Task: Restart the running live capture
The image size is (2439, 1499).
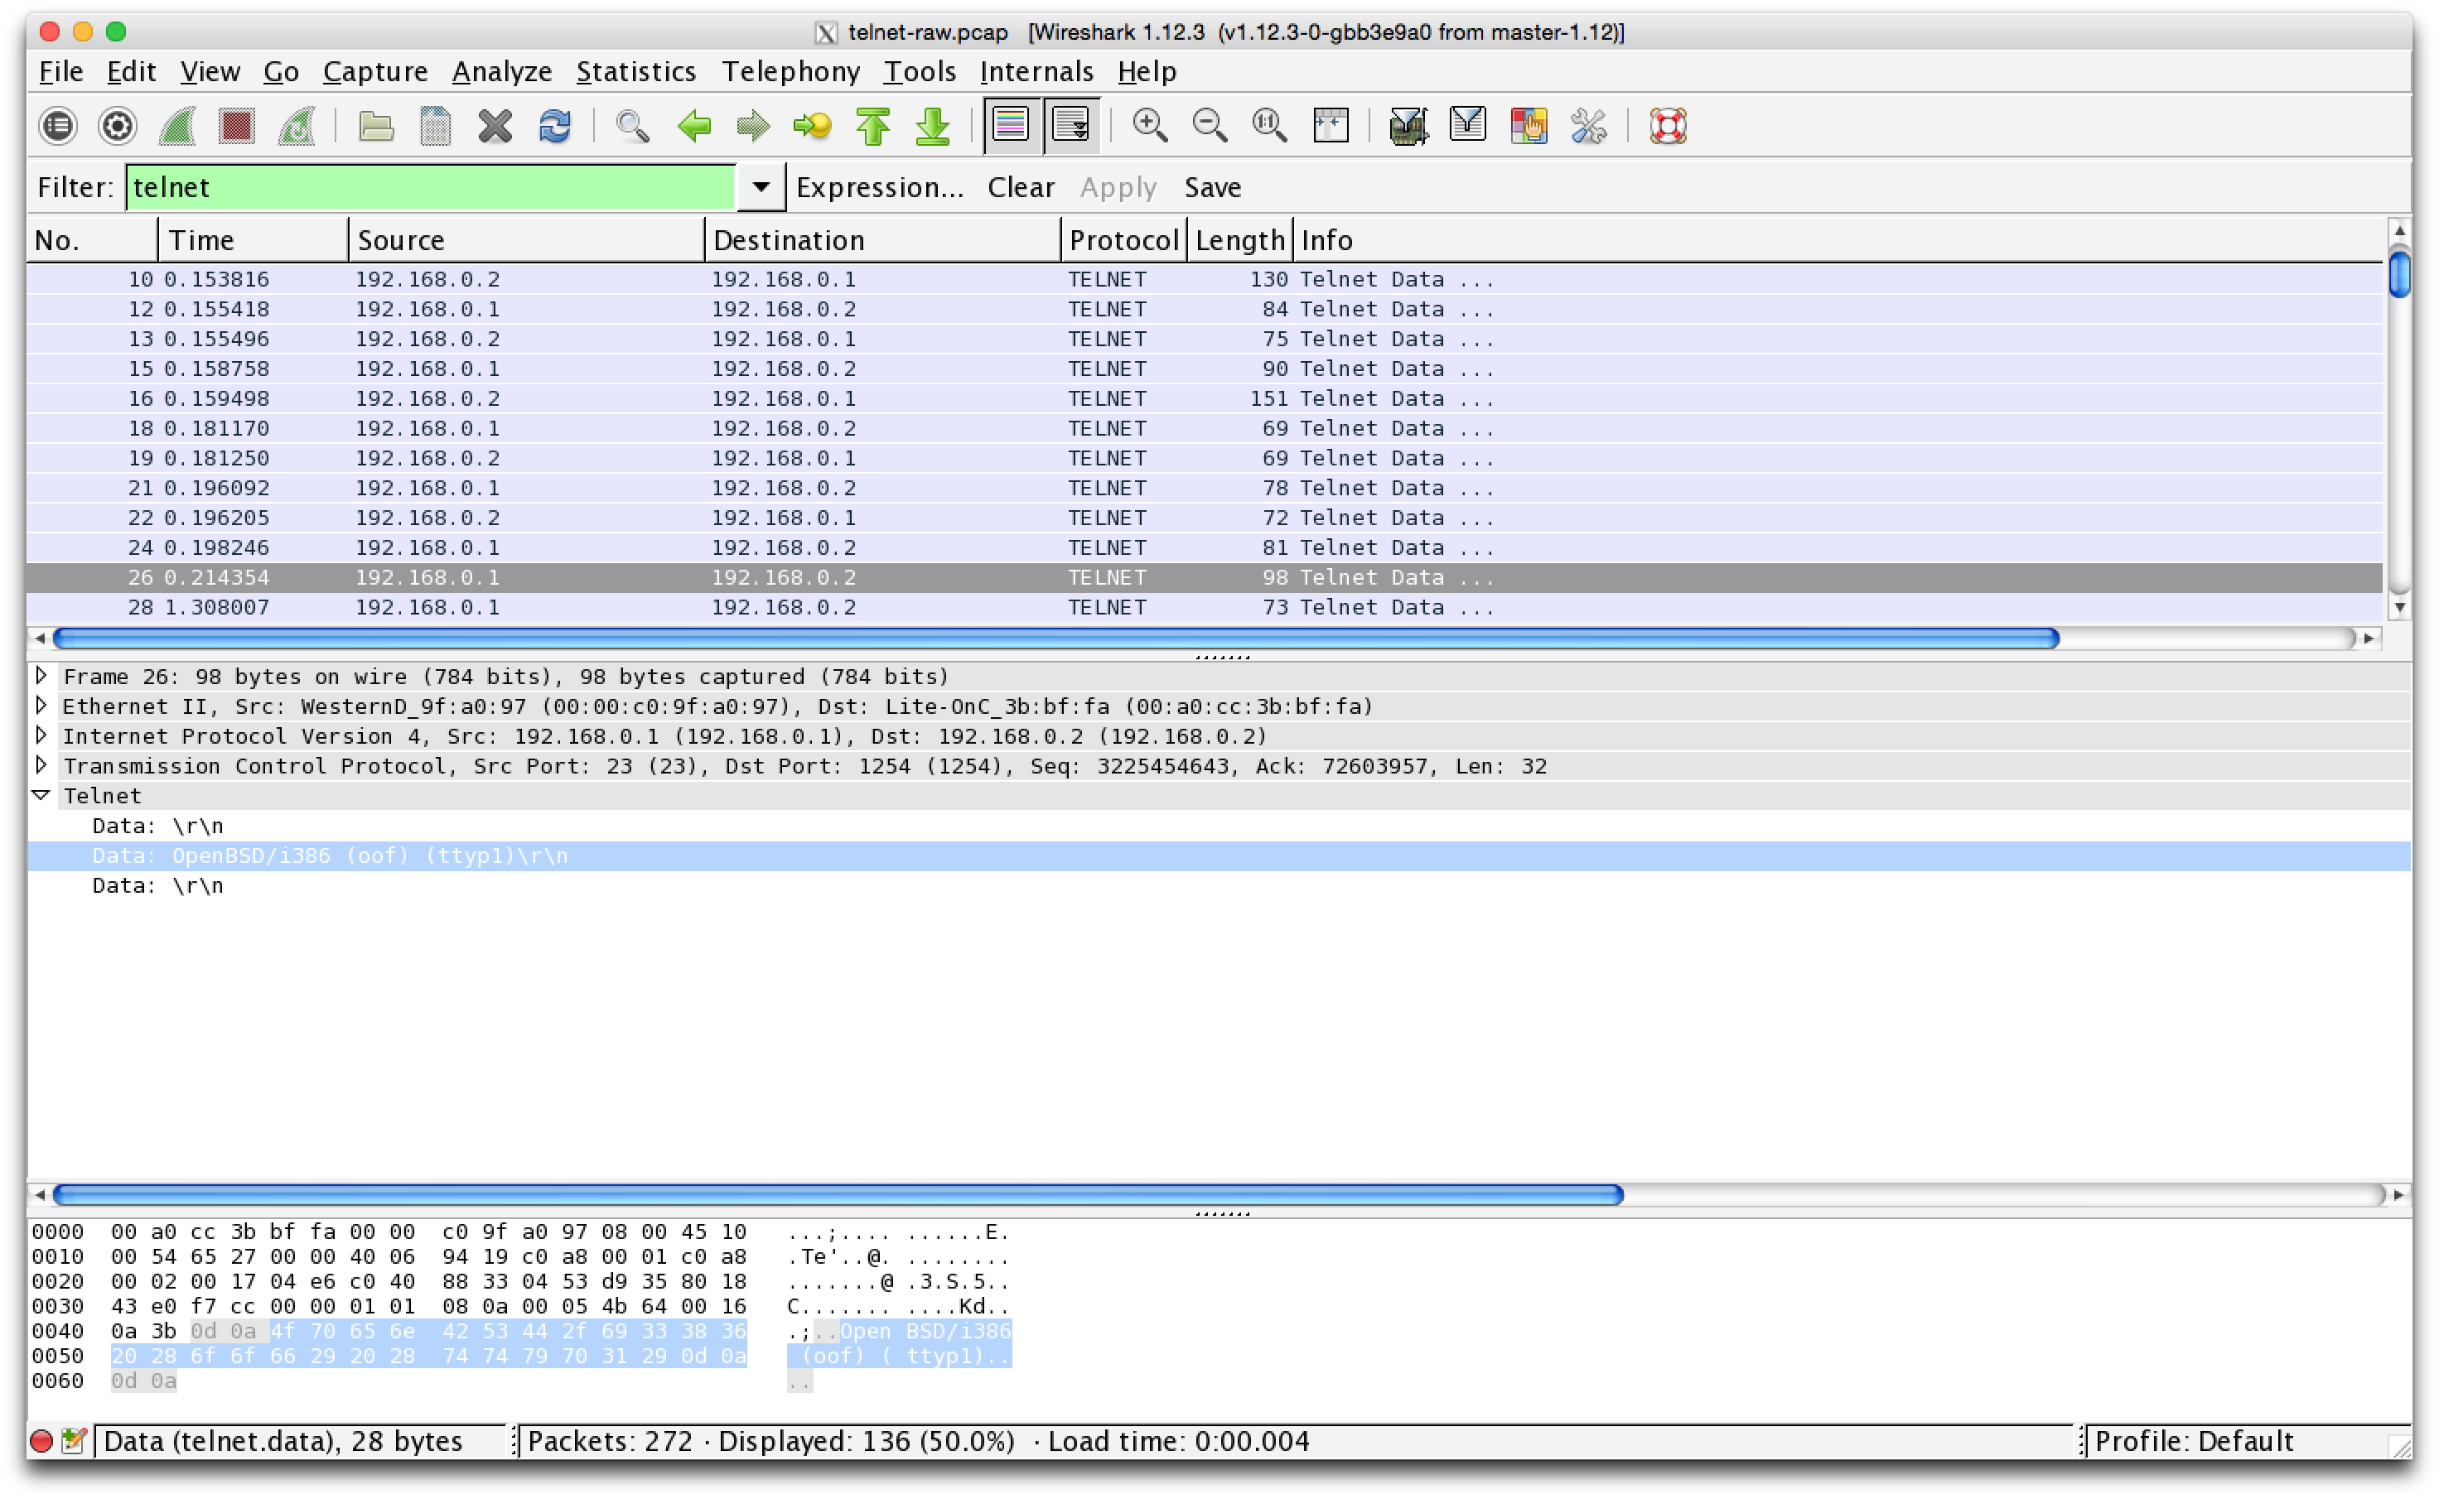Action: (297, 126)
